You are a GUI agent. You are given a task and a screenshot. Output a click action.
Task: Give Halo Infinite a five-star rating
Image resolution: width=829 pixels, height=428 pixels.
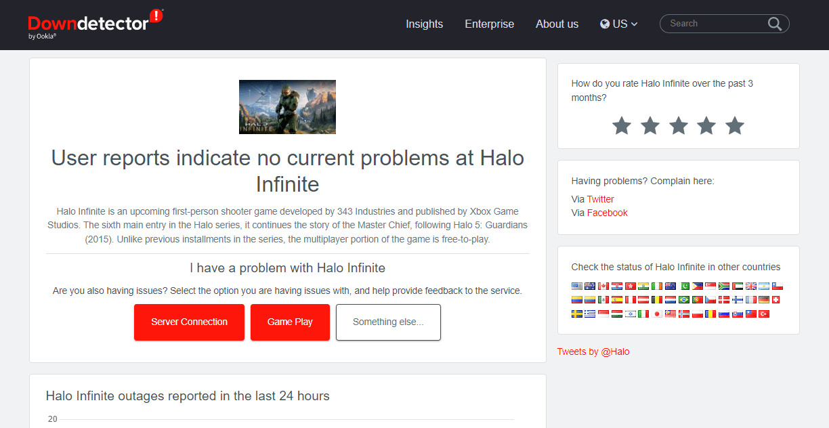click(734, 125)
